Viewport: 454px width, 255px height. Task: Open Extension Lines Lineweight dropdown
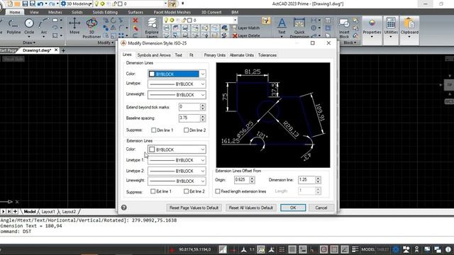pyautogui.click(x=177, y=181)
